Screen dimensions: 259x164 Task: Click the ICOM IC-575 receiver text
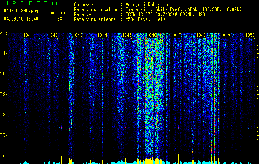[x=165, y=14]
